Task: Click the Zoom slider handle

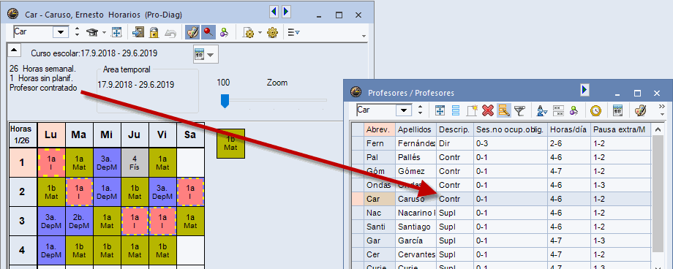Action: [225, 102]
